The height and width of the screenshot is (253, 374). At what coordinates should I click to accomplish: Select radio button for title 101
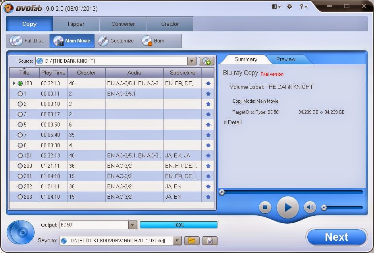click(x=20, y=155)
